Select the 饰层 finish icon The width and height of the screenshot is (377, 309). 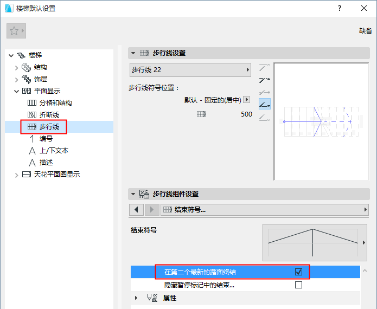[26, 79]
